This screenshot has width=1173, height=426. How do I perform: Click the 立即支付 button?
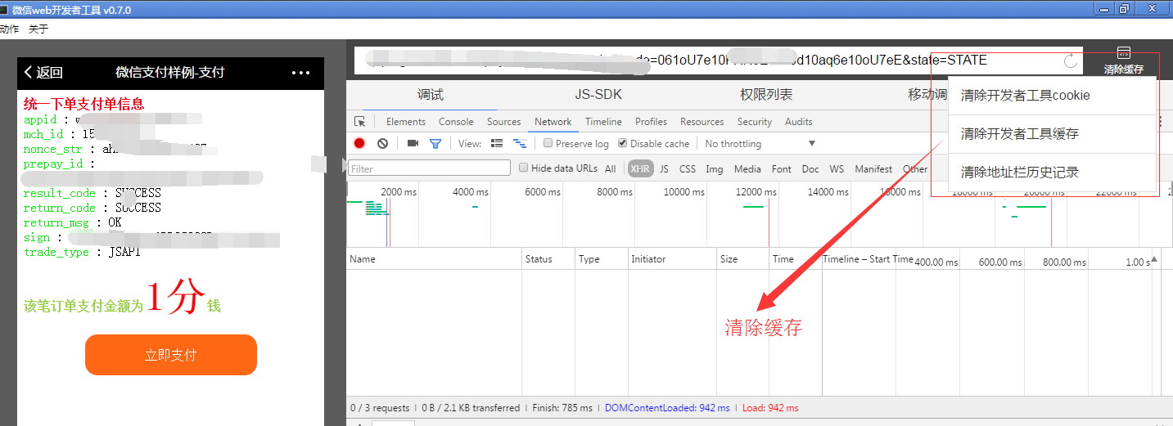[171, 355]
